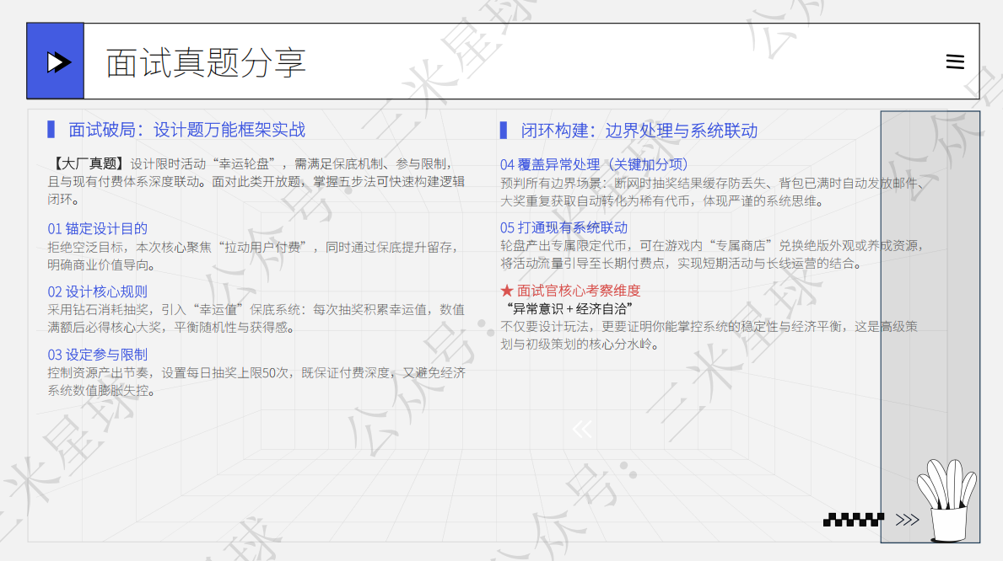Select step 02 设计核心规则
This screenshot has width=1003, height=561.
coord(97,292)
